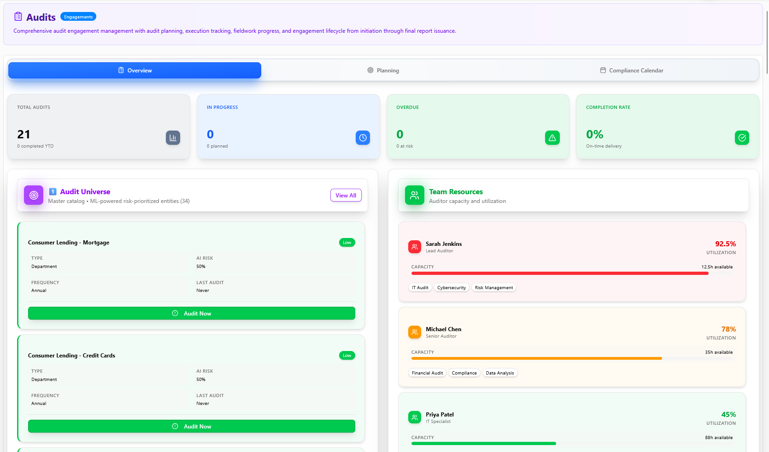Select the Overview tab

tap(135, 71)
